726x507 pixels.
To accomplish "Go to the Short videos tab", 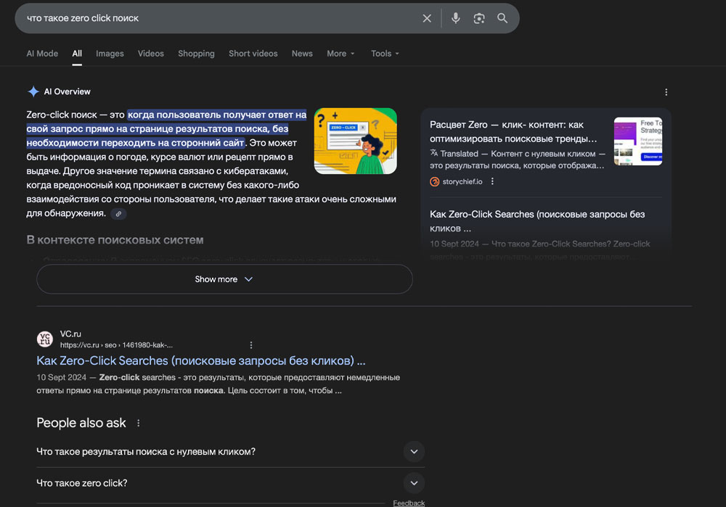I will (x=253, y=54).
